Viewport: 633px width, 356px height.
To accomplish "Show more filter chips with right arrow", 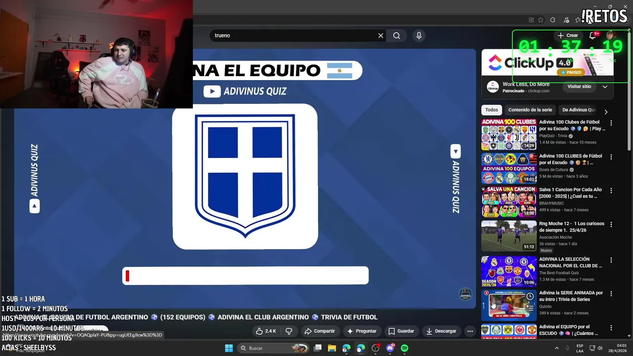I will coord(606,112).
